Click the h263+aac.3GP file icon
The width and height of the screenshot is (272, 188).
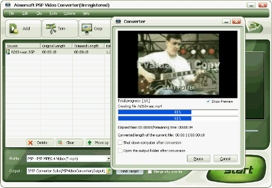(x=8, y=52)
